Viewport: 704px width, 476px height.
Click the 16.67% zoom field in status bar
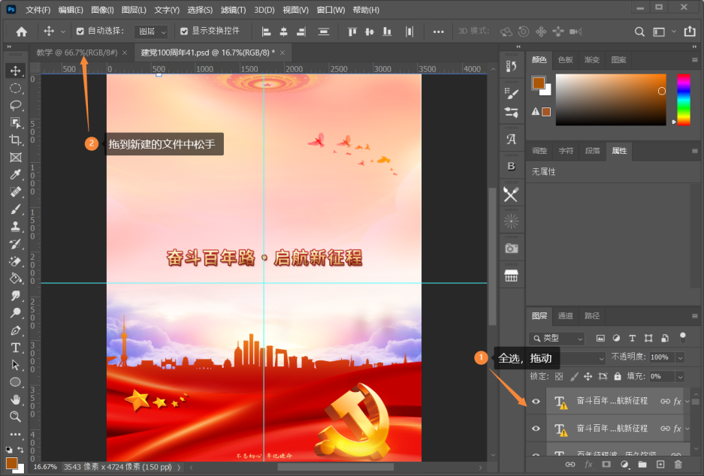[x=45, y=467]
